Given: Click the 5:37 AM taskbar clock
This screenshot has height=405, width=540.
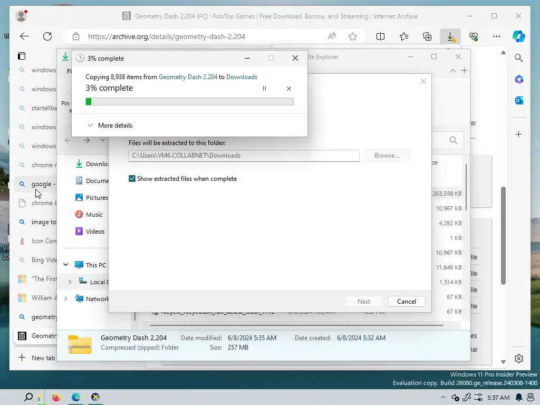Looking at the screenshot, I should point(498,398).
